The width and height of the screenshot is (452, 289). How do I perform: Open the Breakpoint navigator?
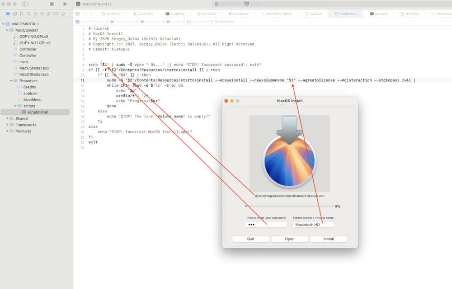(x=56, y=14)
